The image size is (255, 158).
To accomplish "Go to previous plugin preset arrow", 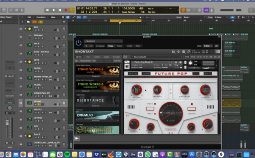I will click(x=86, y=46).
